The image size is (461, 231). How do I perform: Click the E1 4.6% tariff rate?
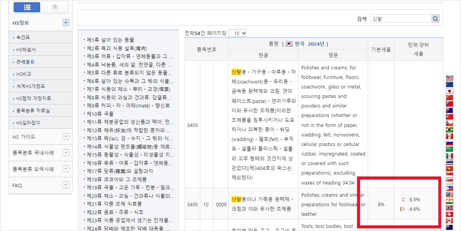[x=410, y=209]
